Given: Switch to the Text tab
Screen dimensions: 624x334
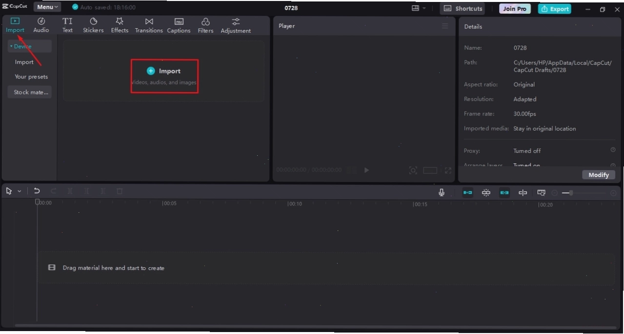Looking at the screenshot, I should (x=67, y=25).
